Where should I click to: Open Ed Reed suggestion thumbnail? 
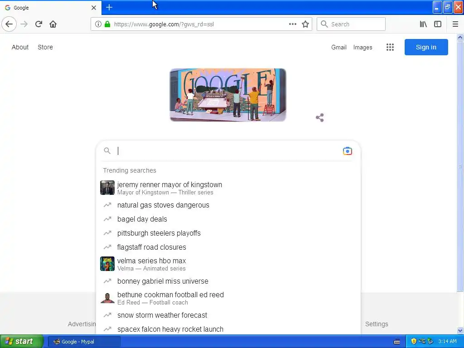(x=107, y=298)
